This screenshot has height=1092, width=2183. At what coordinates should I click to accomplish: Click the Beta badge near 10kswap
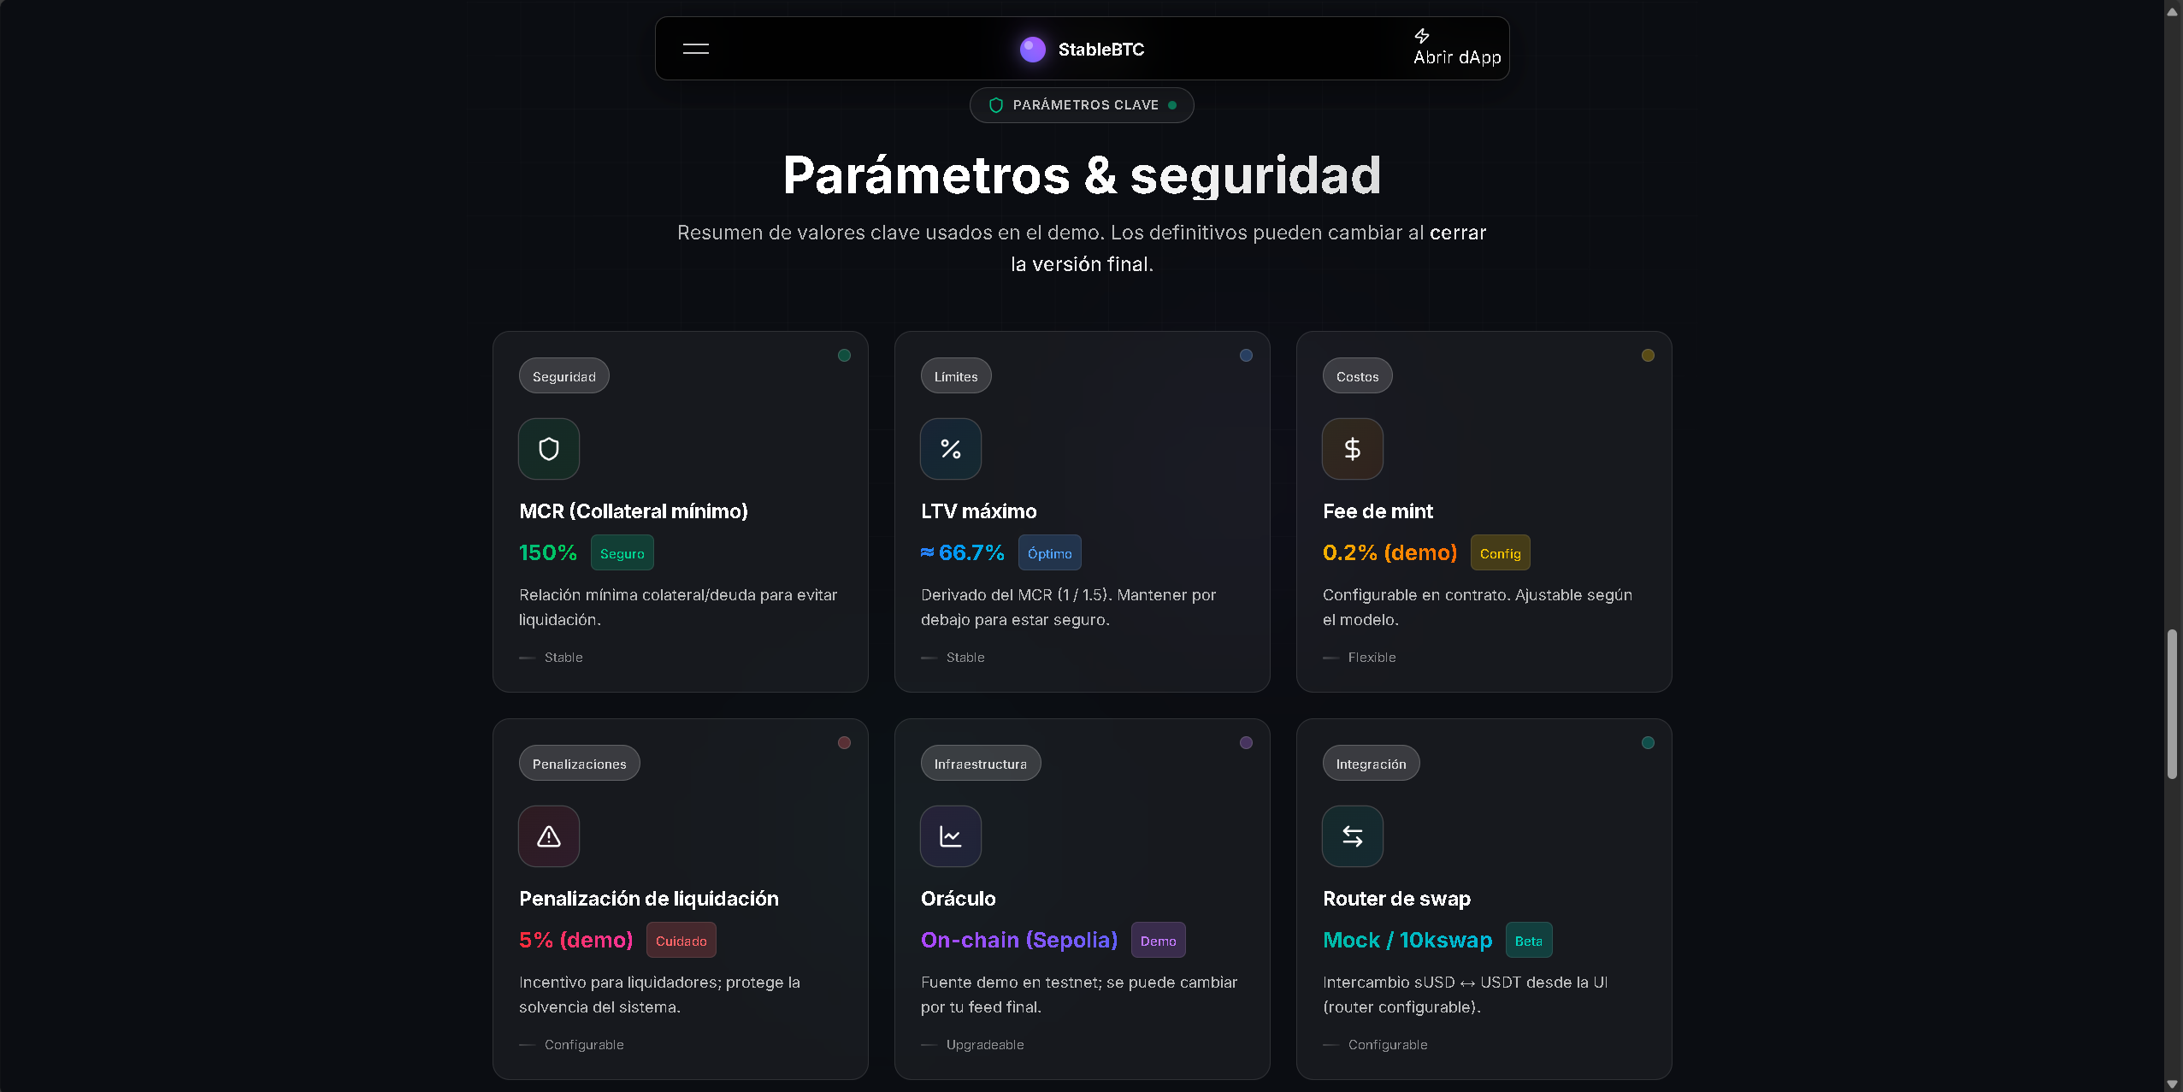click(1528, 941)
